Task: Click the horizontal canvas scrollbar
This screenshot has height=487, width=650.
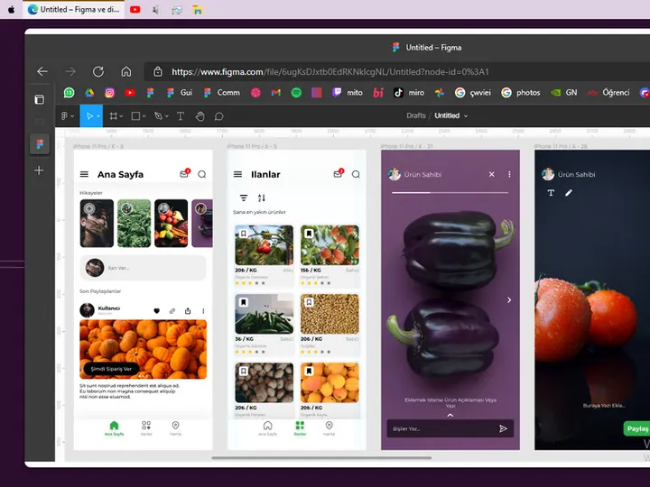Action: (321, 458)
